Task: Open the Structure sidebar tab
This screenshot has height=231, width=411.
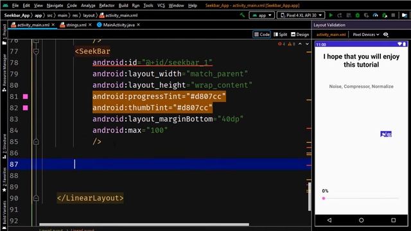Action: point(4,146)
